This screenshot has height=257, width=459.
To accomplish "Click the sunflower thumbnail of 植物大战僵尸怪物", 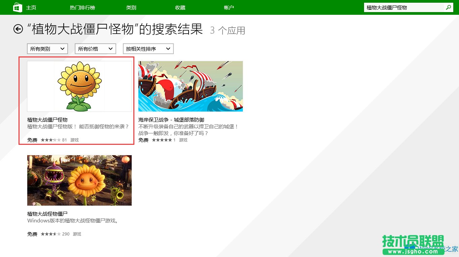I will pyautogui.click(x=79, y=86).
